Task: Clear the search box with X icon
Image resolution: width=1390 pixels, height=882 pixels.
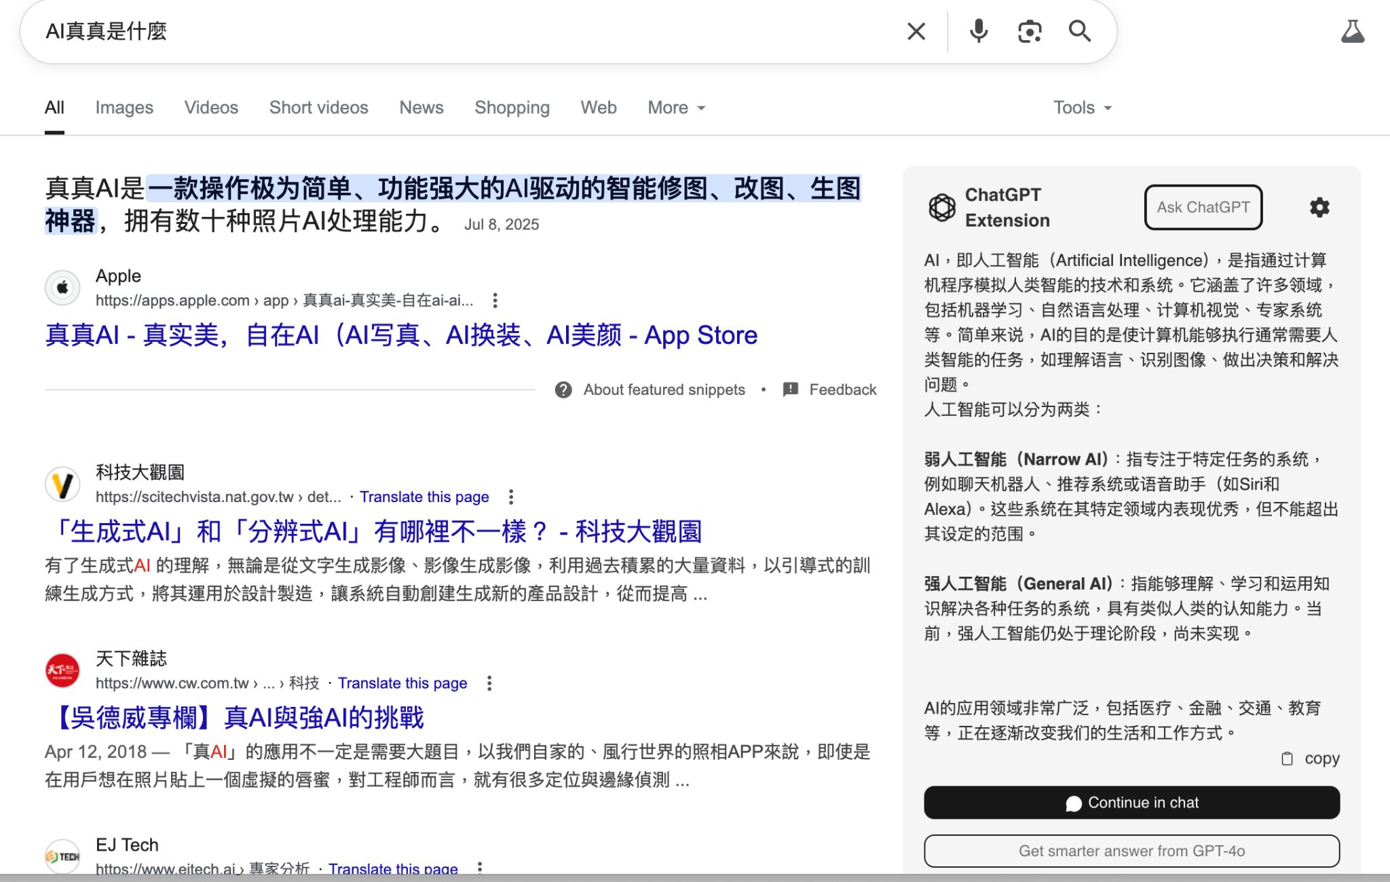Action: 916,31
